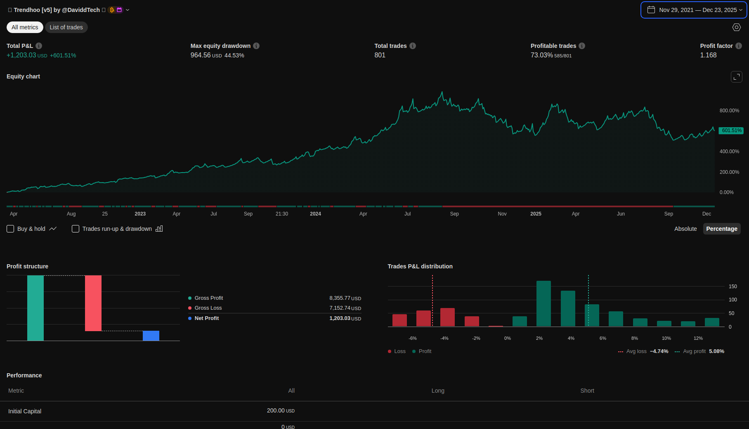This screenshot has height=429, width=749.
Task: Expand the equity chart to fullscreen
Action: pyautogui.click(x=737, y=77)
